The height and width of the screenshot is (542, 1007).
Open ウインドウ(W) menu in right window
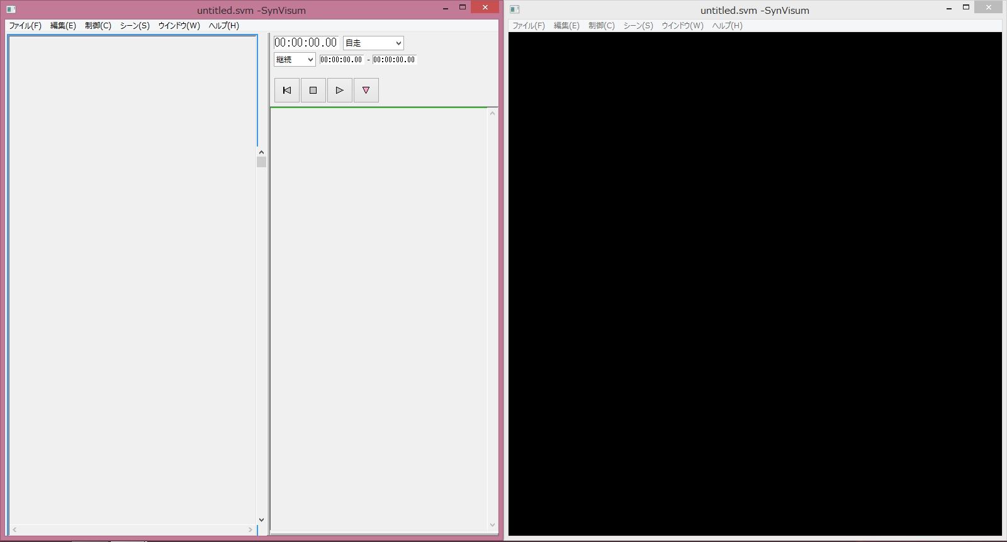coord(682,26)
